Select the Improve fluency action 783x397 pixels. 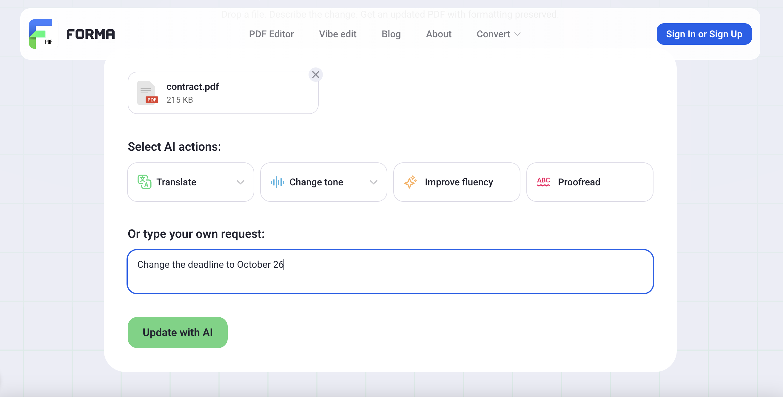[457, 182]
